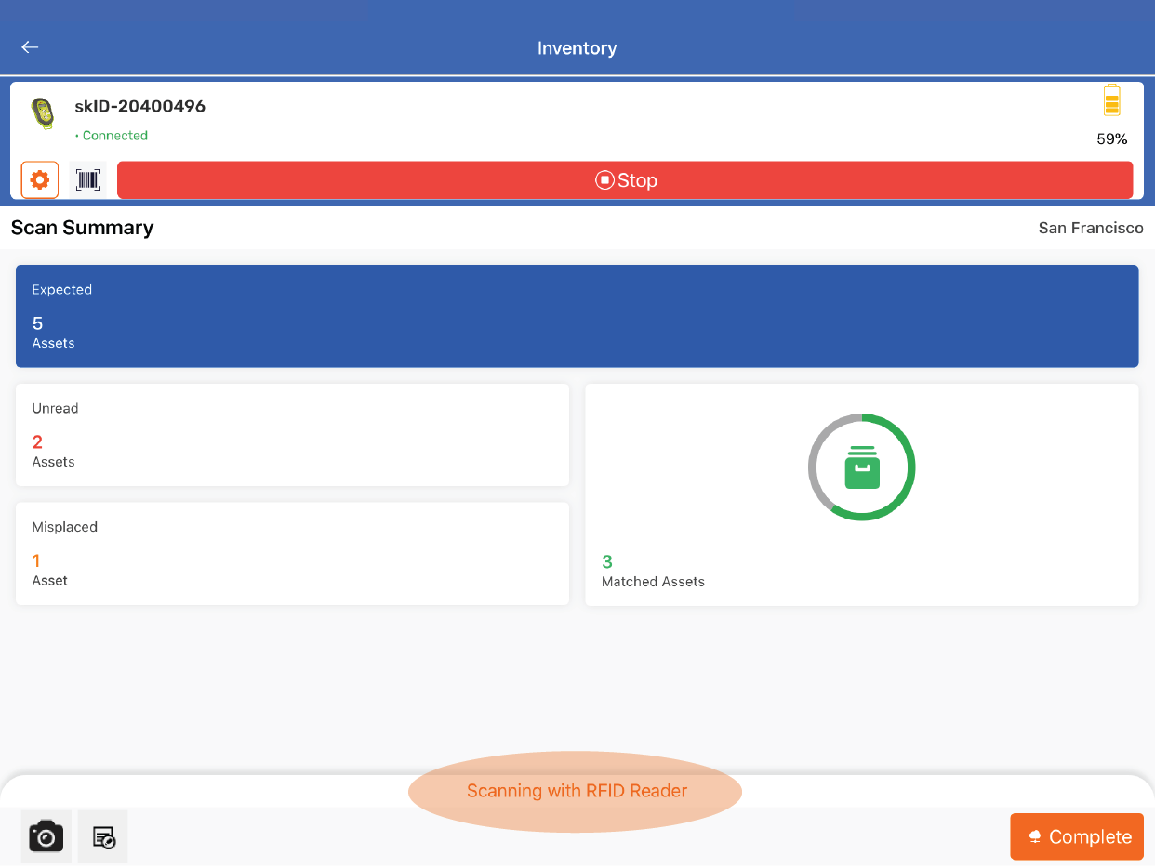Open camera using the camera icon
The image size is (1155, 868).
(x=46, y=836)
